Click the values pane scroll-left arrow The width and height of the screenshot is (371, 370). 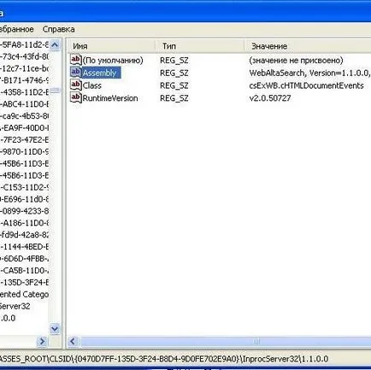point(73,341)
